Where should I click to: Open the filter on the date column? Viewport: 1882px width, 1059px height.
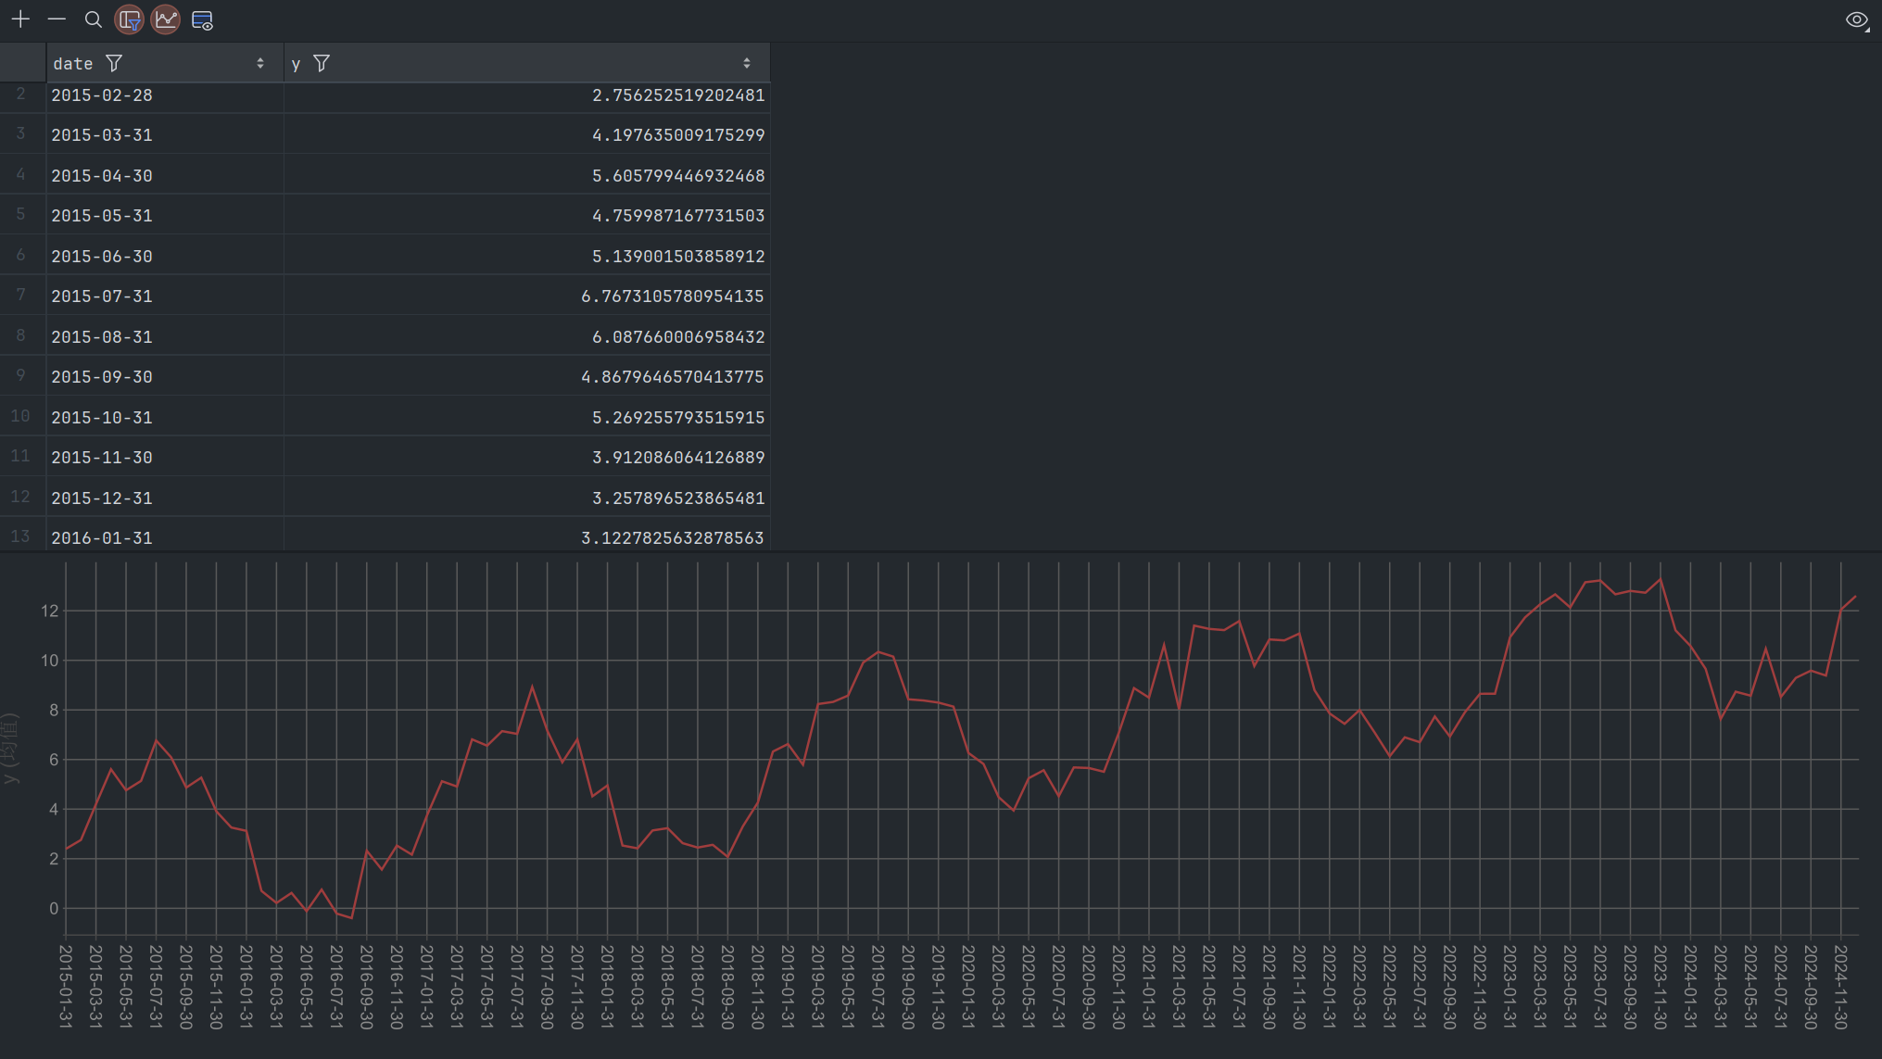tap(114, 63)
